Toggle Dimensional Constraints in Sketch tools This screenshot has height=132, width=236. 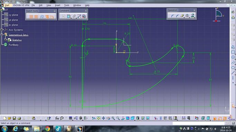52,17
